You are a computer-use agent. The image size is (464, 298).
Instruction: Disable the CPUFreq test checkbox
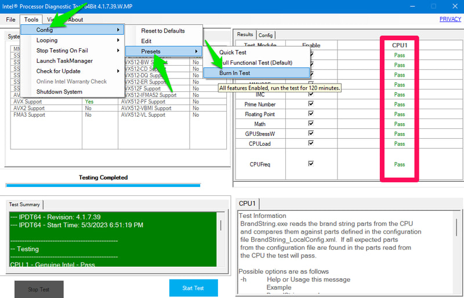click(x=311, y=164)
